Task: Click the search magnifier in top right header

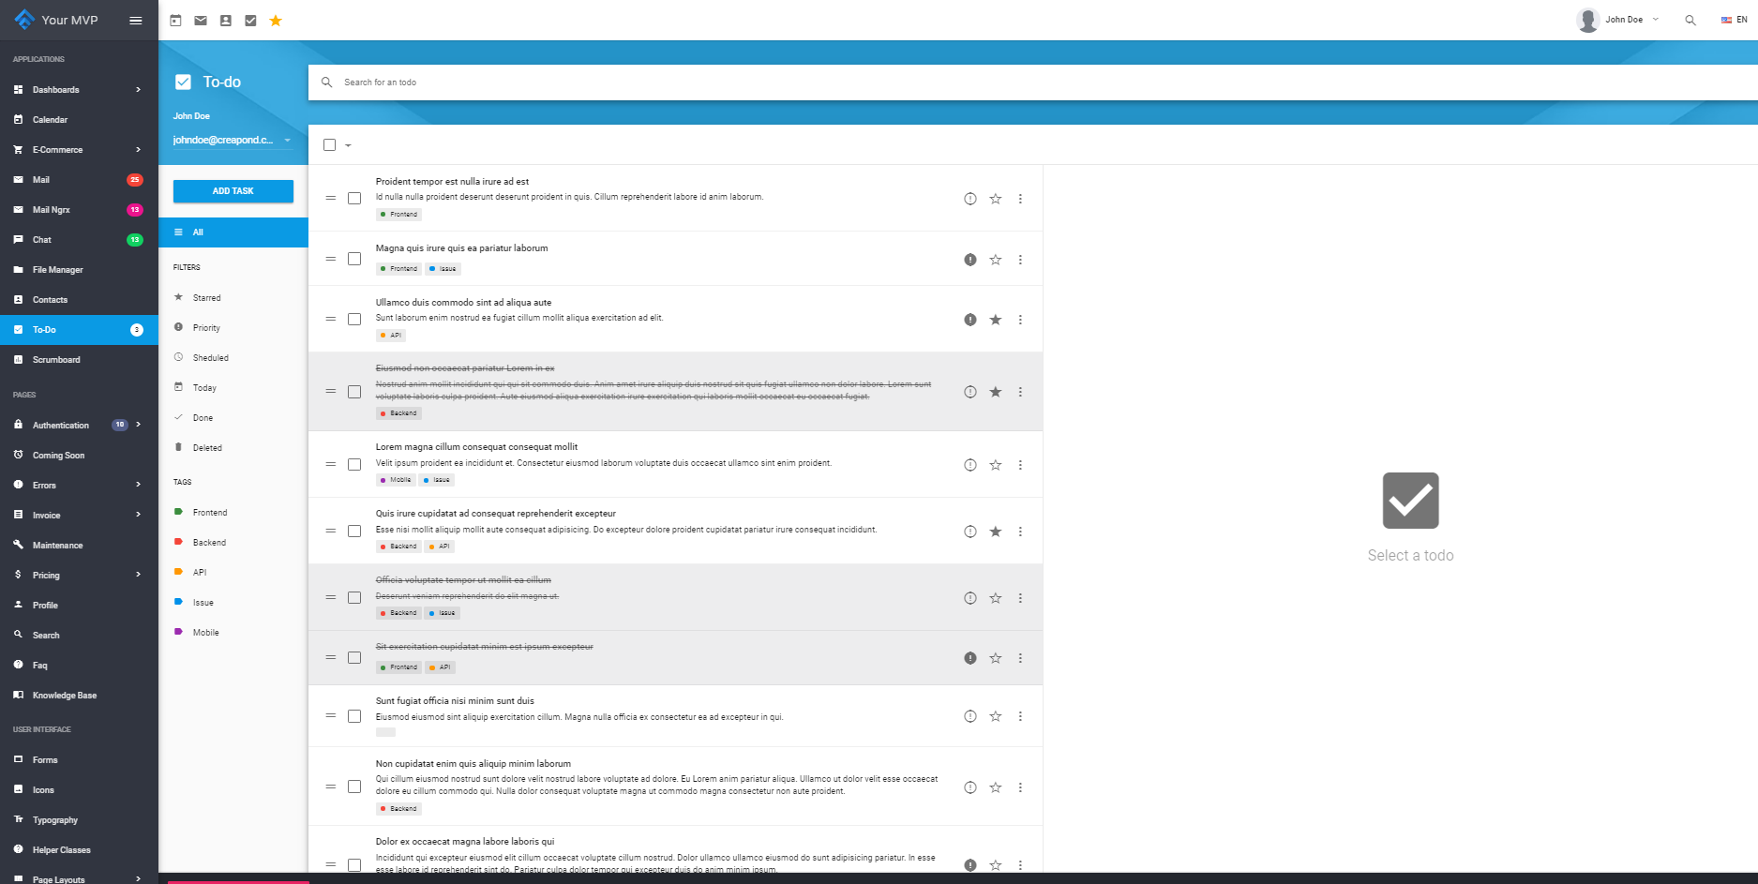Action: tap(1690, 20)
